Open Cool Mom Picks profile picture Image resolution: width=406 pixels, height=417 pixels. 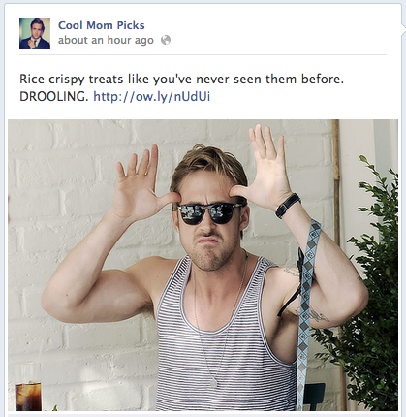click(x=35, y=34)
